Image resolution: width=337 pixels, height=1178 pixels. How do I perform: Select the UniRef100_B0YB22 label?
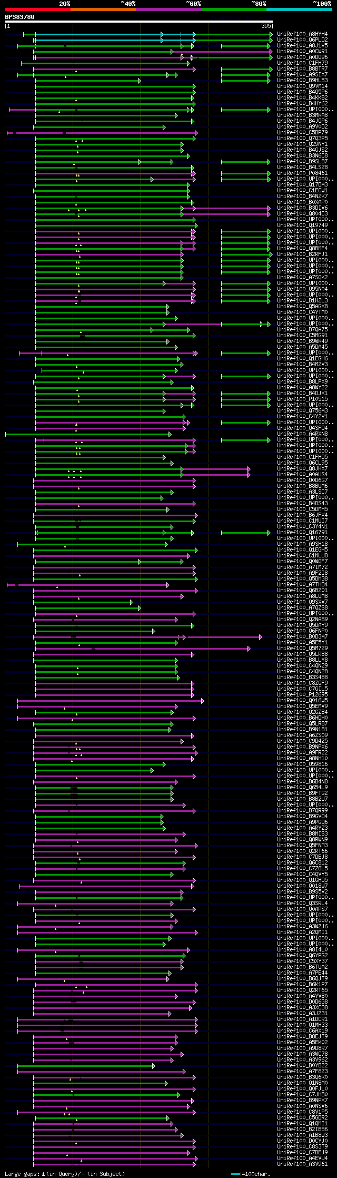click(x=302, y=1065)
